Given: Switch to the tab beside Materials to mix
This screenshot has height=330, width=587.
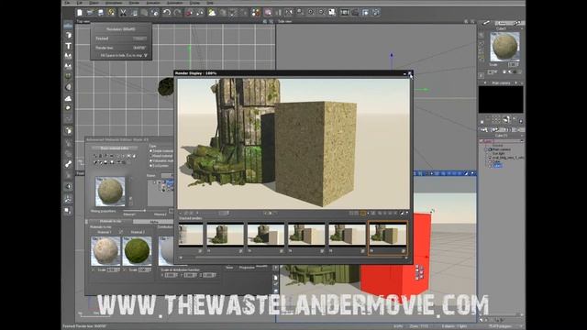Looking at the screenshot, I should click(153, 222).
